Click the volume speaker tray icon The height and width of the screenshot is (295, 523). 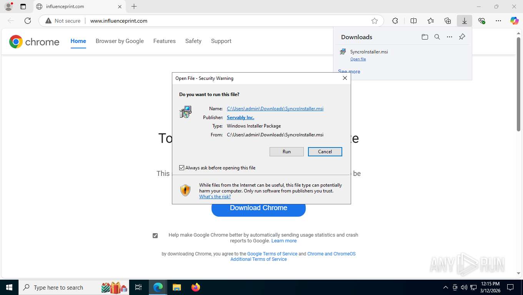click(x=464, y=287)
